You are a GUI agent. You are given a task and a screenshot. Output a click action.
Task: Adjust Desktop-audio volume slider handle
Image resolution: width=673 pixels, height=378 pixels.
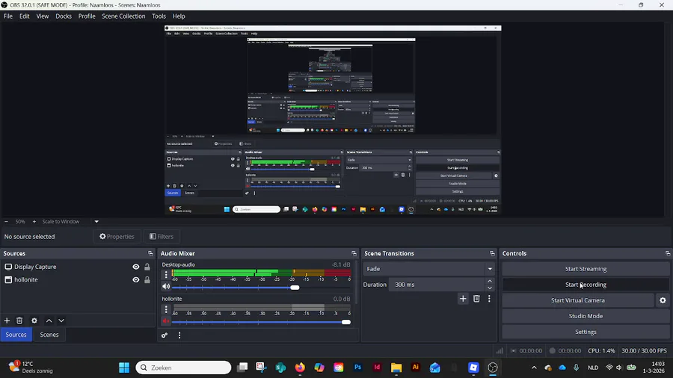tap(295, 288)
